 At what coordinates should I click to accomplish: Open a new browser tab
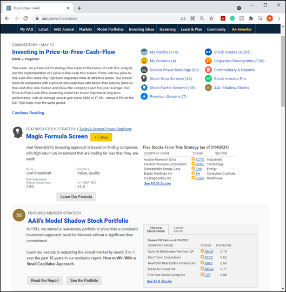pos(79,8)
